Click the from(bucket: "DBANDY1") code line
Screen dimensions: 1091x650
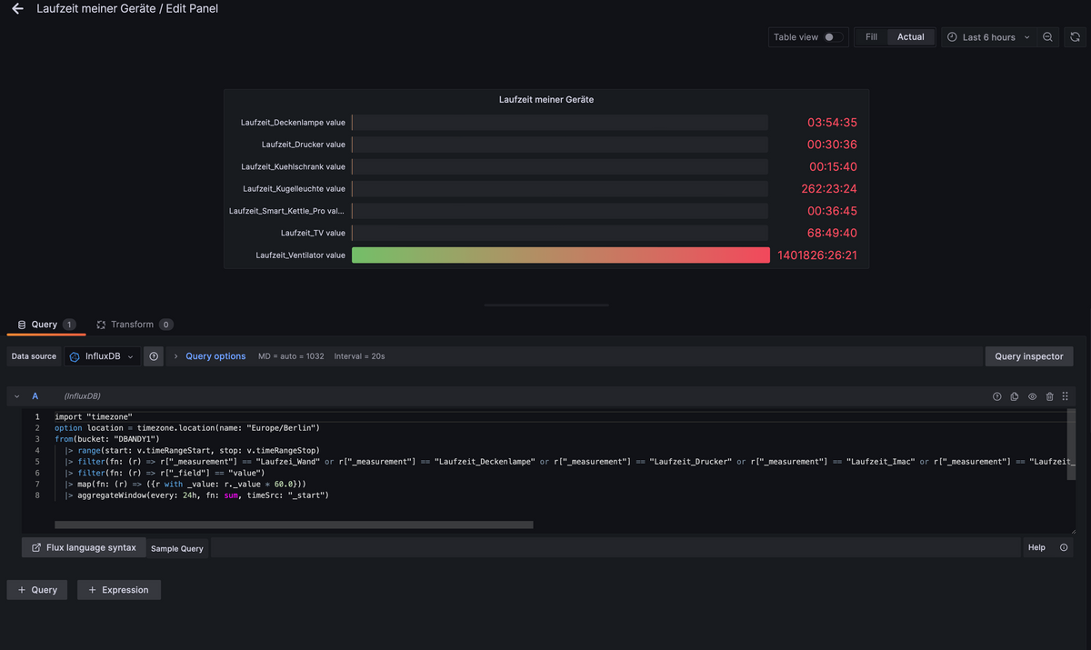107,439
